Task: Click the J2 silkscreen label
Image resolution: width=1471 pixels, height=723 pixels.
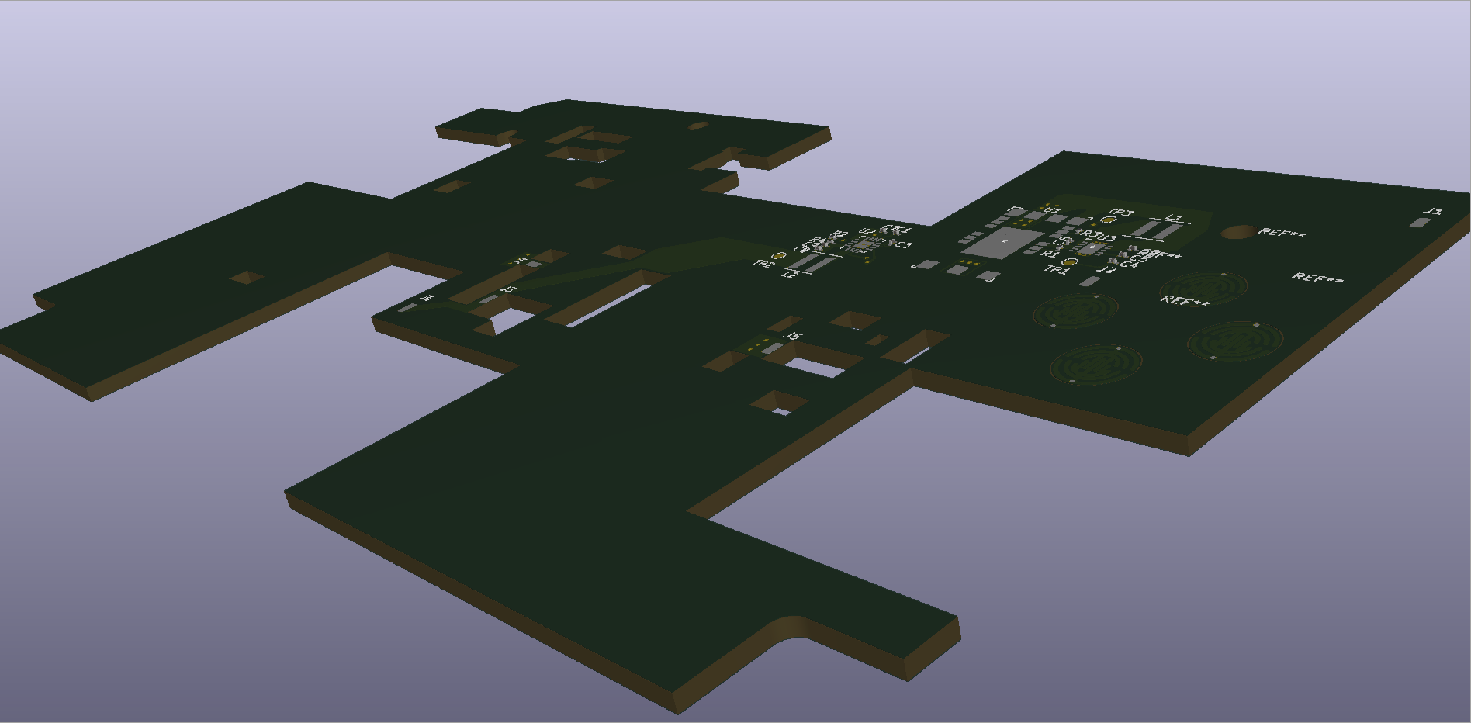Action: pos(1106,269)
